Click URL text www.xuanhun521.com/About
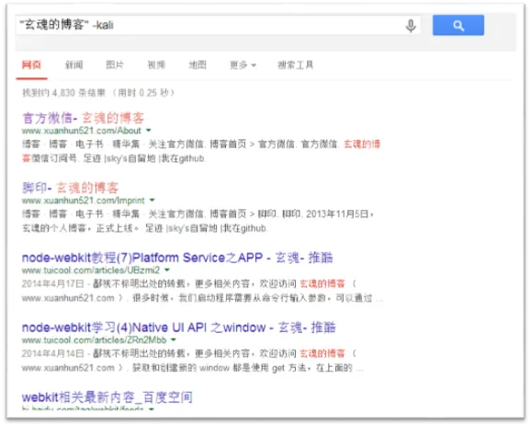531x426 pixels. [x=81, y=131]
